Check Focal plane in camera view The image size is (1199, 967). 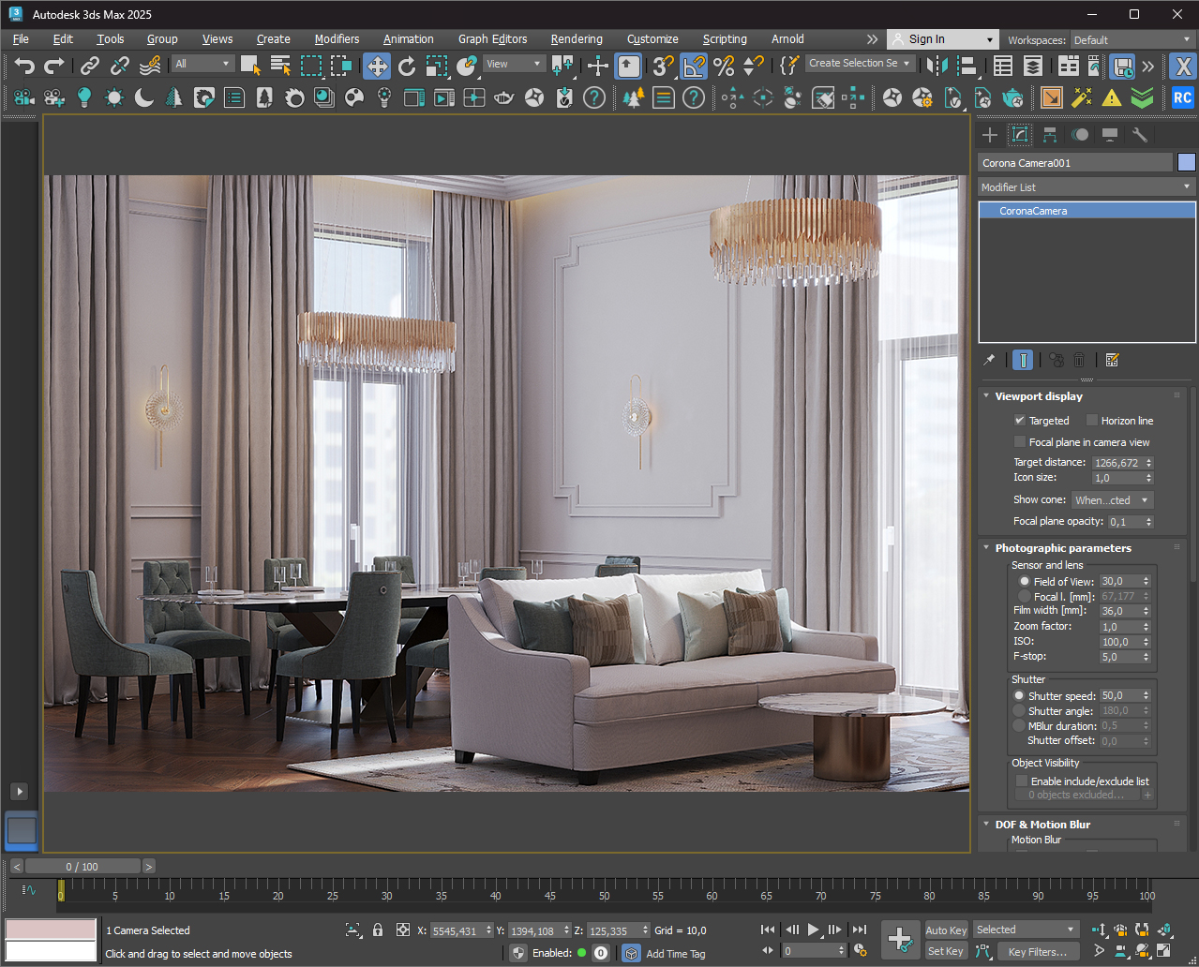(1020, 442)
